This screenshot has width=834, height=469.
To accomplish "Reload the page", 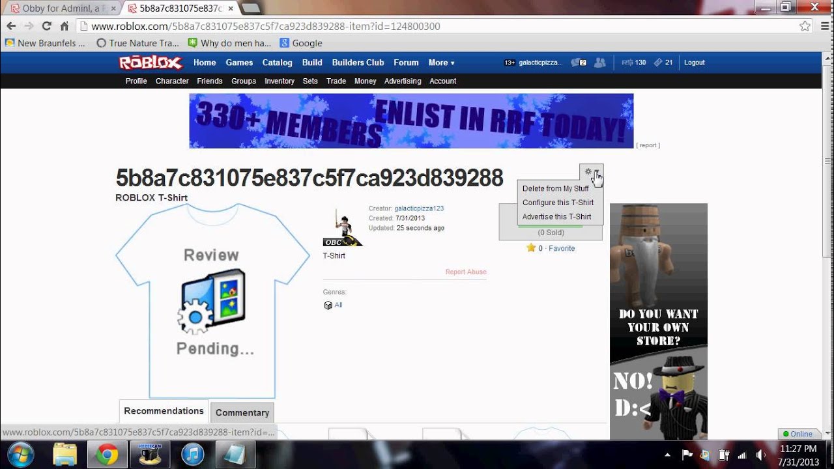I will [x=46, y=26].
